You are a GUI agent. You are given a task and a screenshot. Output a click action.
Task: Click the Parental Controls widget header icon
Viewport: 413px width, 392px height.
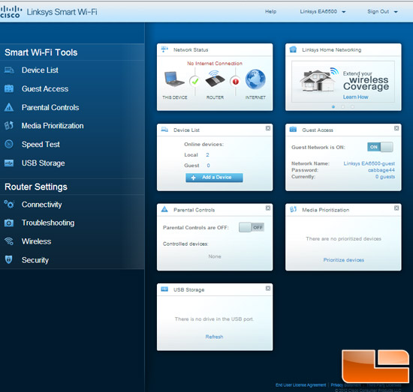tap(164, 209)
